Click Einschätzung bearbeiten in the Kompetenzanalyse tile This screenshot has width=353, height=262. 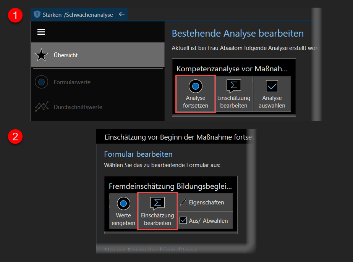[233, 94]
